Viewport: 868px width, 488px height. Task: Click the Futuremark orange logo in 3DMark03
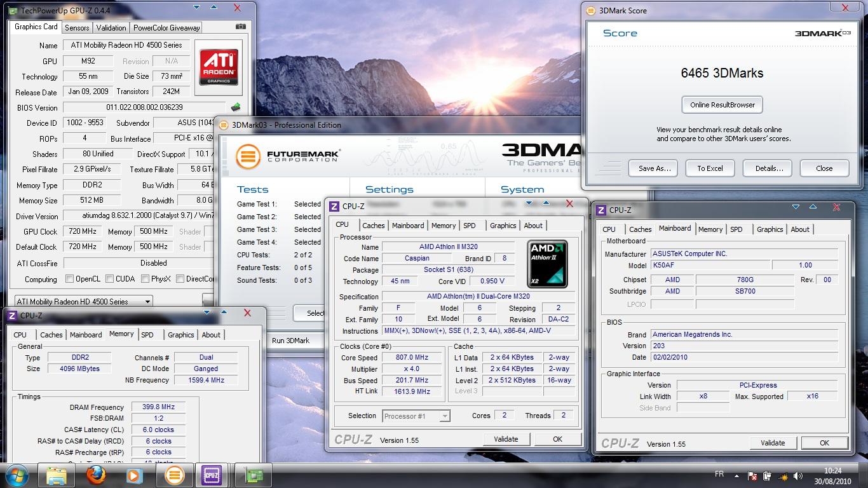click(x=247, y=156)
